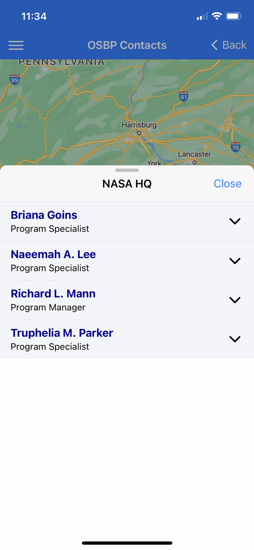
Task: Select the Interstate 76 shield on map
Action: pyautogui.click(x=236, y=148)
